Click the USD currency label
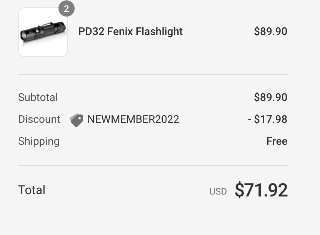The image size is (320, 235). pyautogui.click(x=218, y=191)
